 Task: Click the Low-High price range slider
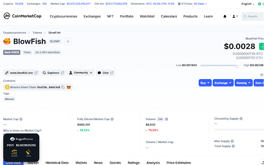(220, 65)
